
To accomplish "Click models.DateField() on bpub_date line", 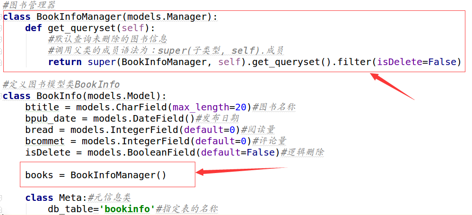I will (144, 118).
